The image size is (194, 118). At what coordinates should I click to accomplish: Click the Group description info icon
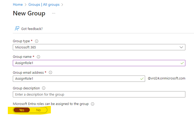point(44,88)
